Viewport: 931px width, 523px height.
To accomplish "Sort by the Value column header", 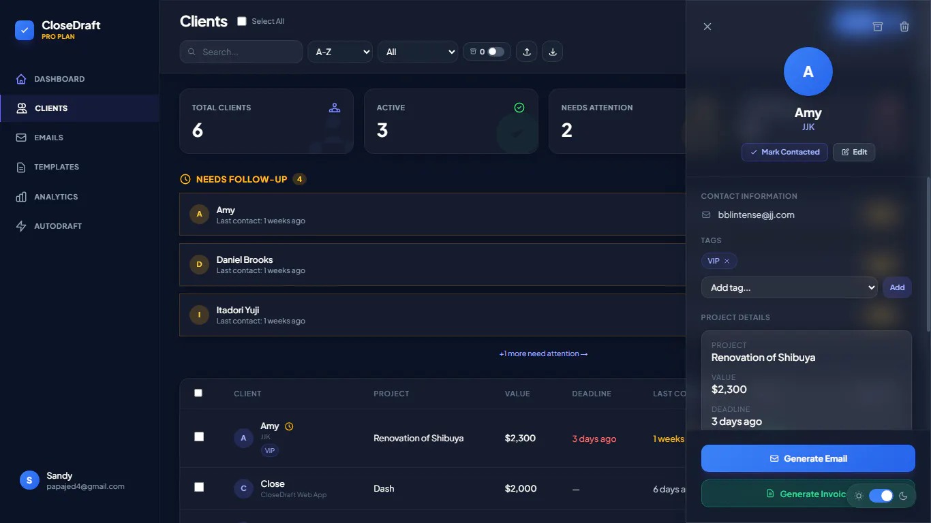I will click(517, 394).
